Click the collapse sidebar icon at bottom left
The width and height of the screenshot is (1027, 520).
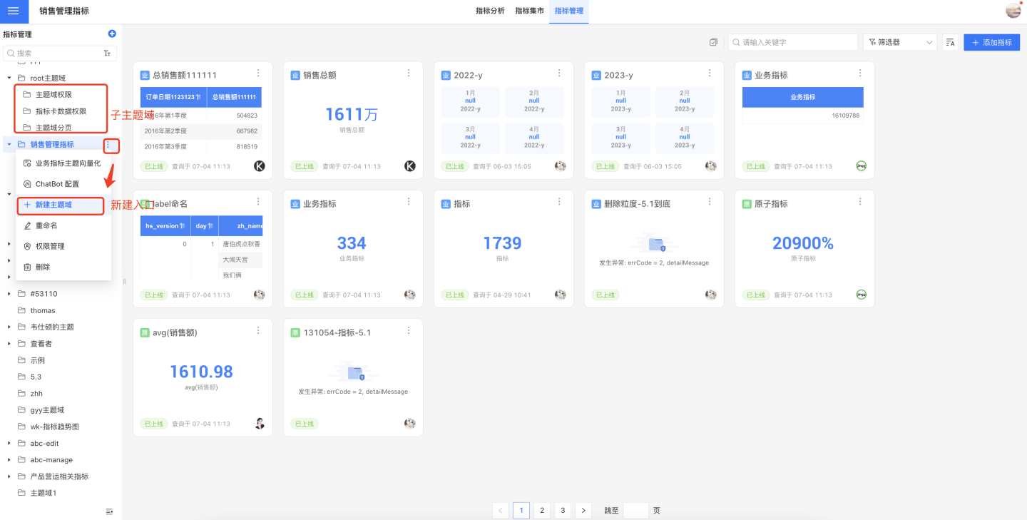(109, 511)
